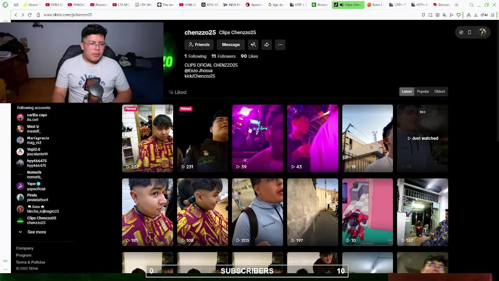Select the Popular sort tab

click(423, 91)
